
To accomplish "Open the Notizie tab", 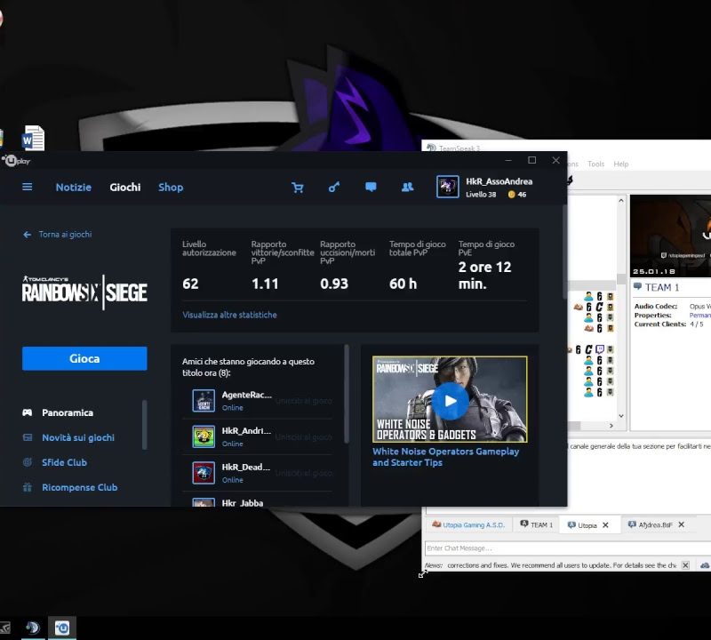I will point(74,188).
